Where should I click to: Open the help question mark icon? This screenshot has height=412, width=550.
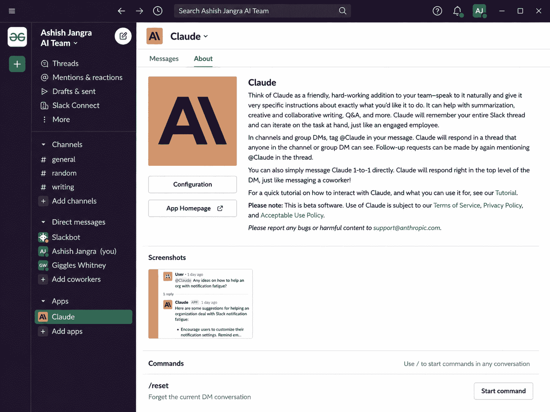point(437,11)
